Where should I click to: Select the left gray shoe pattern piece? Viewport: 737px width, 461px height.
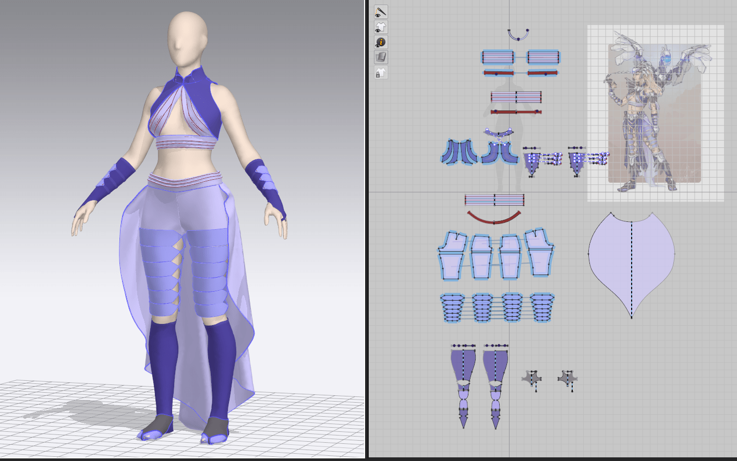[533, 378]
